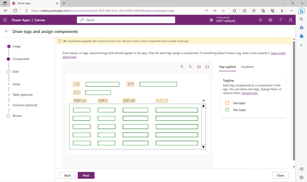Switch to the Guidance tab
Screen dimensions: 307x182
247,67
